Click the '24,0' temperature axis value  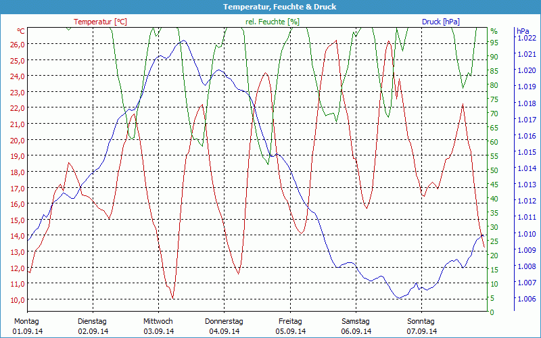tap(18, 76)
